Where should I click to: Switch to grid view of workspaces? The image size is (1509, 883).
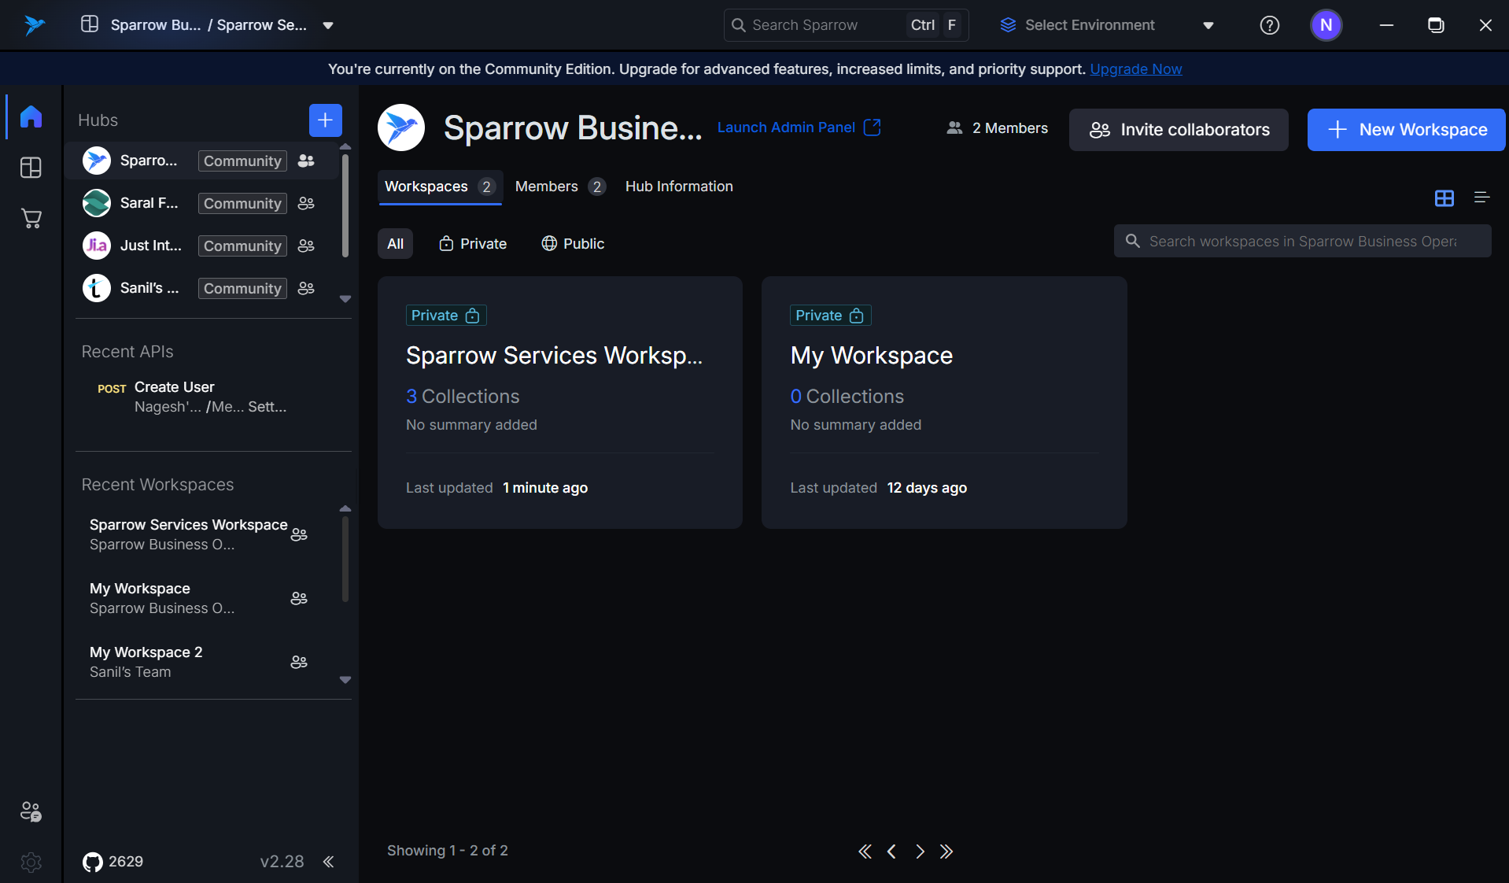click(x=1444, y=198)
